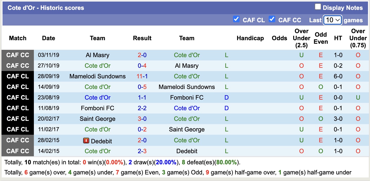
Task: Open blue Cote d'Or link on 23/08/19
Action: tap(97, 98)
